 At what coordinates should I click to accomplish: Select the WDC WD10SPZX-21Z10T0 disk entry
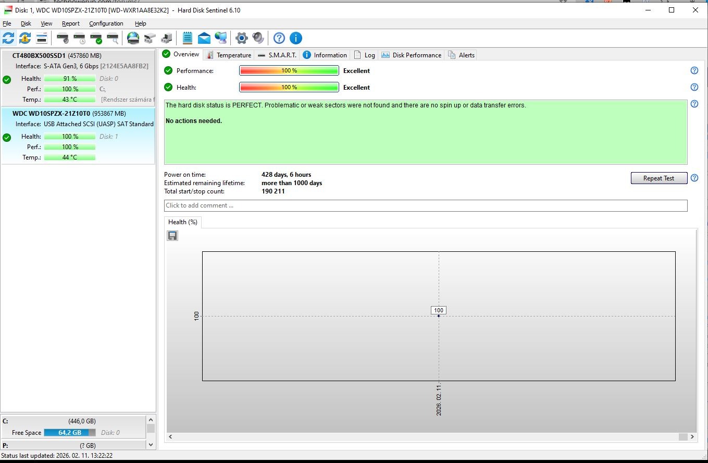pos(78,136)
